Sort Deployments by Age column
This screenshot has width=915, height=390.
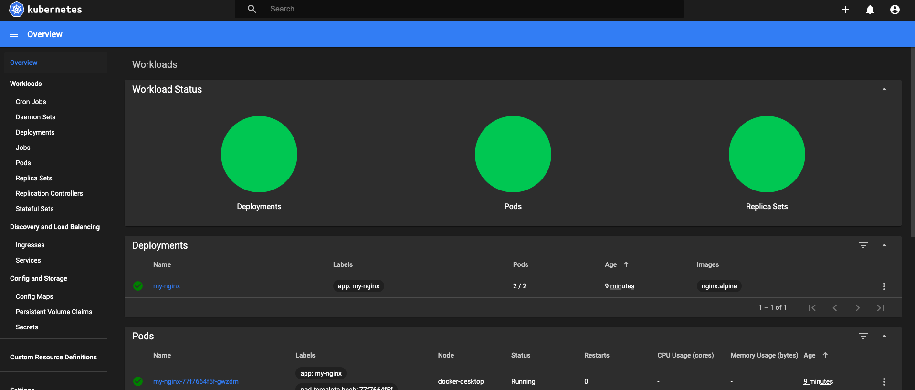611,264
